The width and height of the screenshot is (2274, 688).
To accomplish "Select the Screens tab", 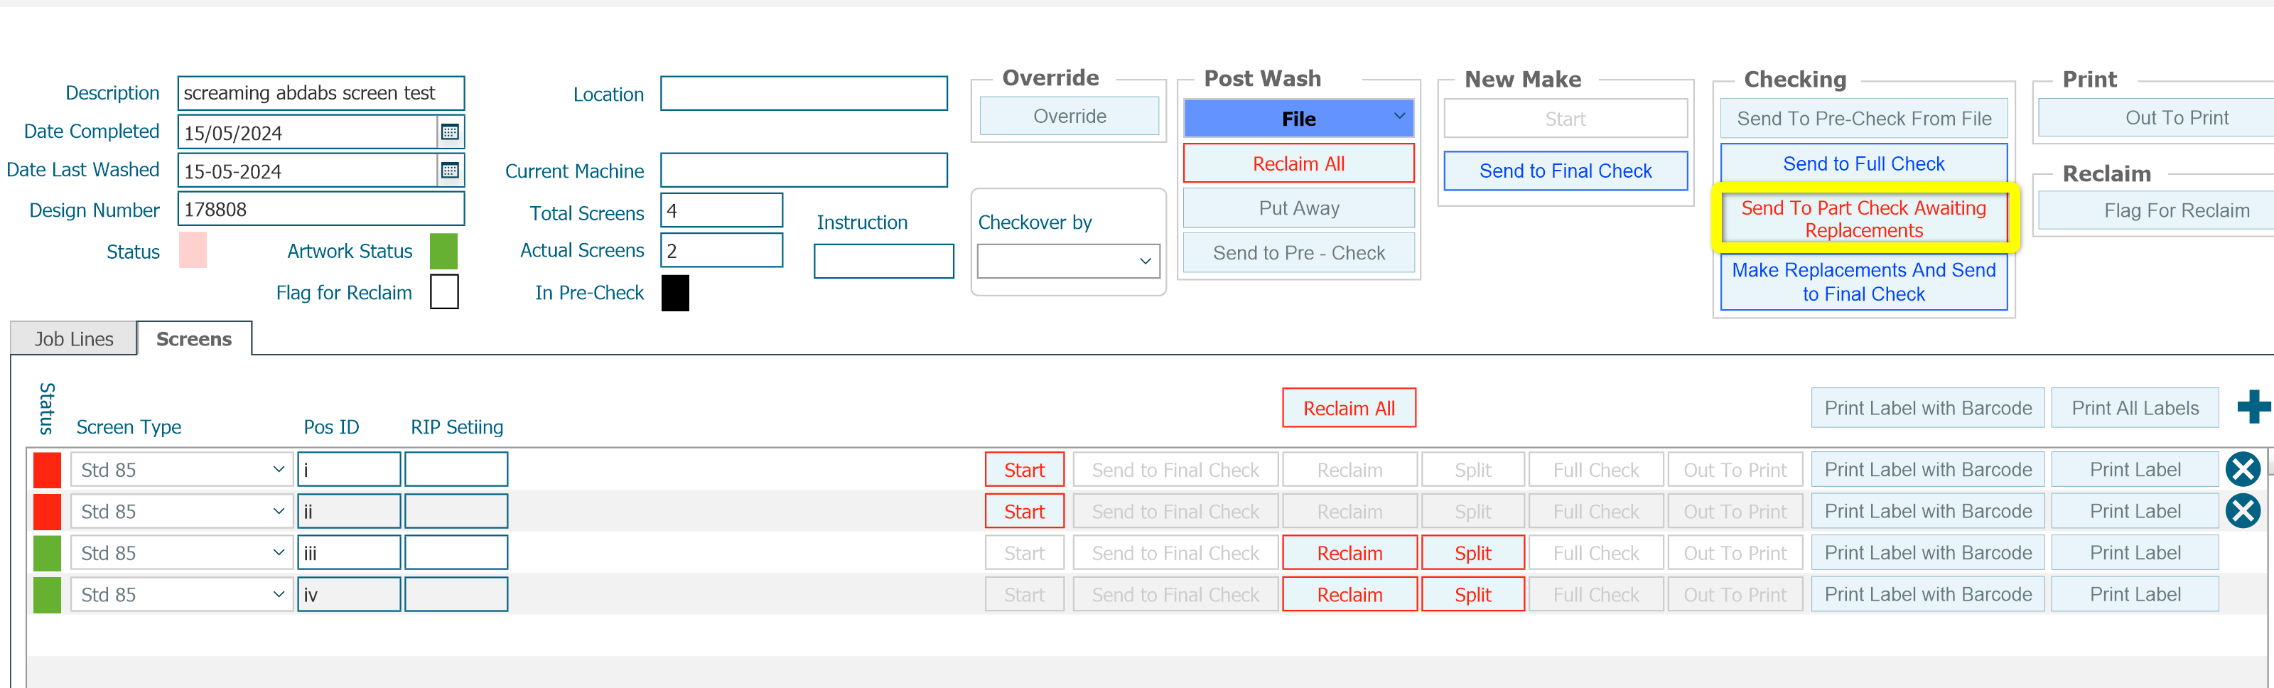I will pyautogui.click(x=194, y=338).
